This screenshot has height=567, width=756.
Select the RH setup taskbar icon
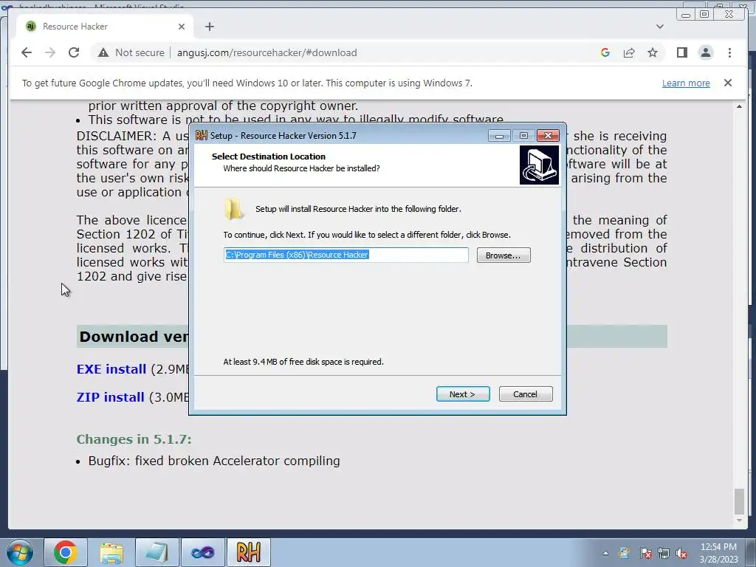248,552
